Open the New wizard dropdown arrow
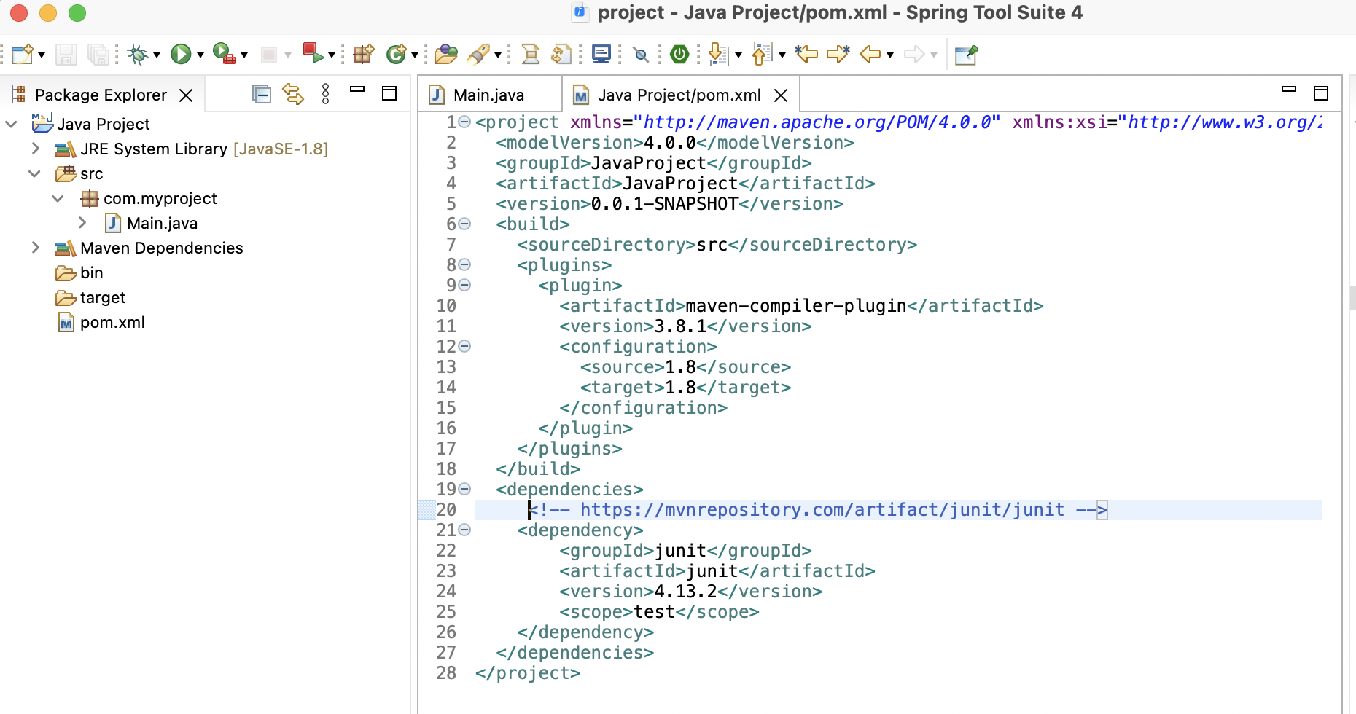 (42, 55)
